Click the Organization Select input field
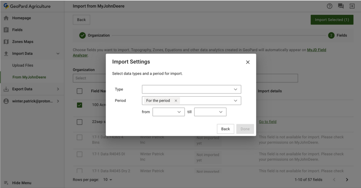 (89, 78)
